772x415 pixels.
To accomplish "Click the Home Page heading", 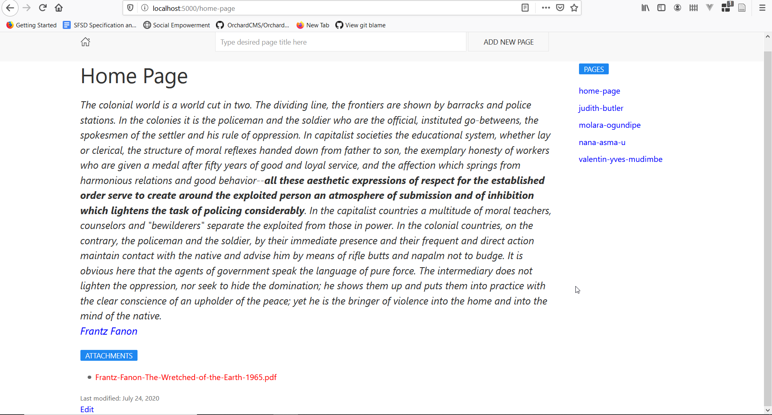I will click(134, 76).
